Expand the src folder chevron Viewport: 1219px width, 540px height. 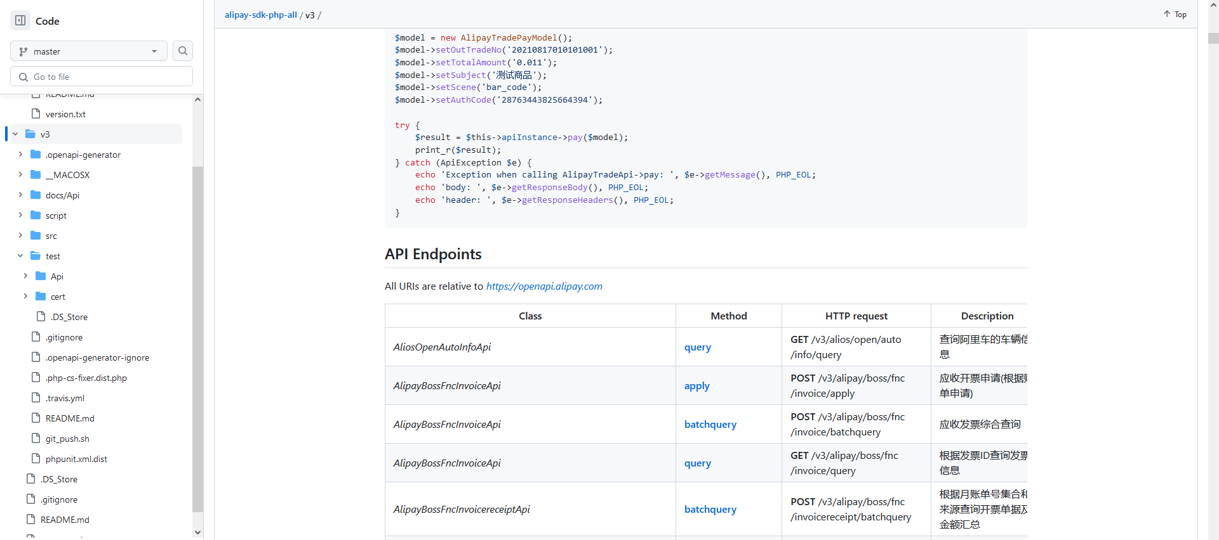20,236
